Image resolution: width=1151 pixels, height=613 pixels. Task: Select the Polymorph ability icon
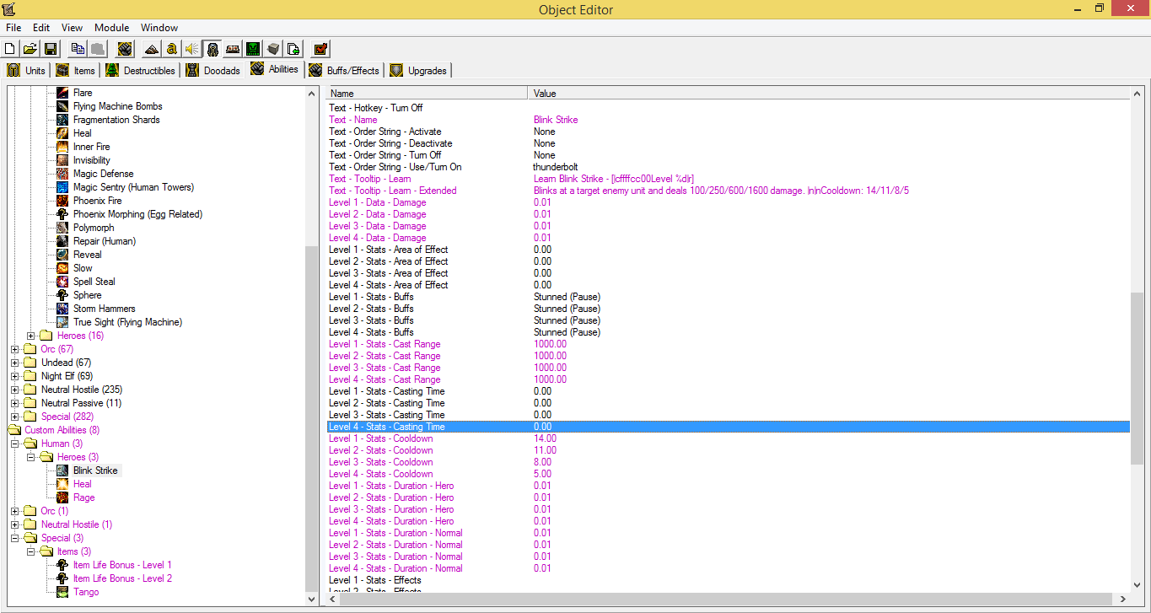tap(62, 228)
